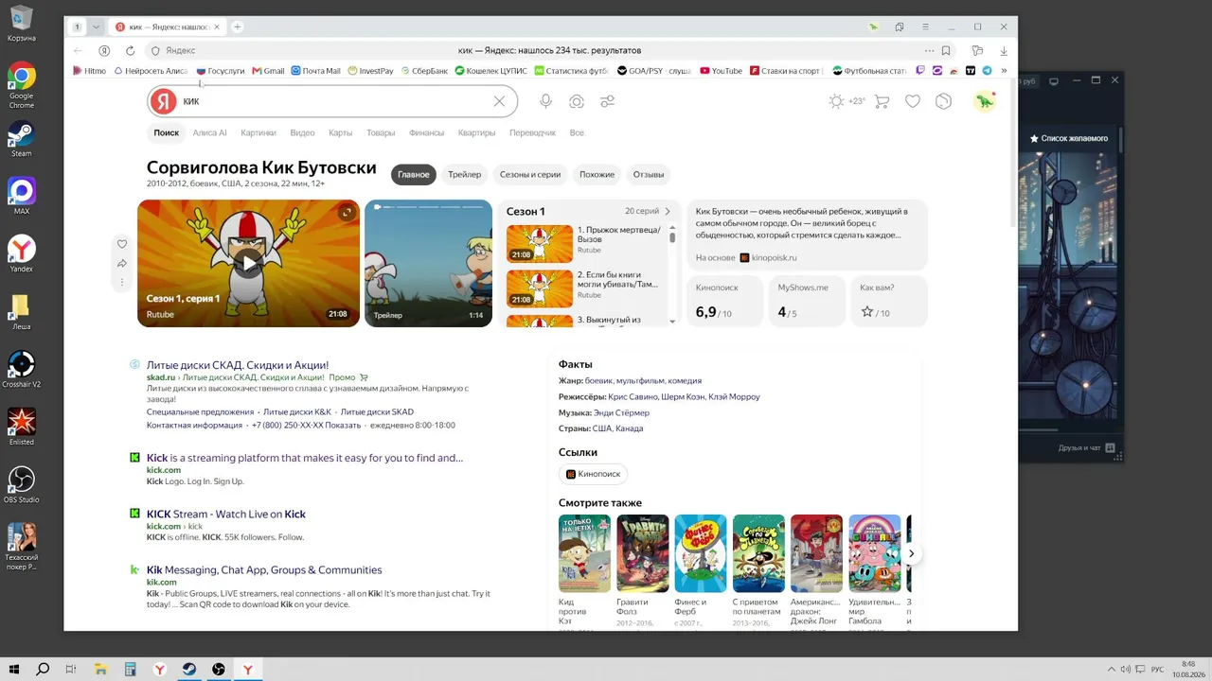Expand the video player to fullscreen
The image size is (1212, 681).
pos(347,213)
